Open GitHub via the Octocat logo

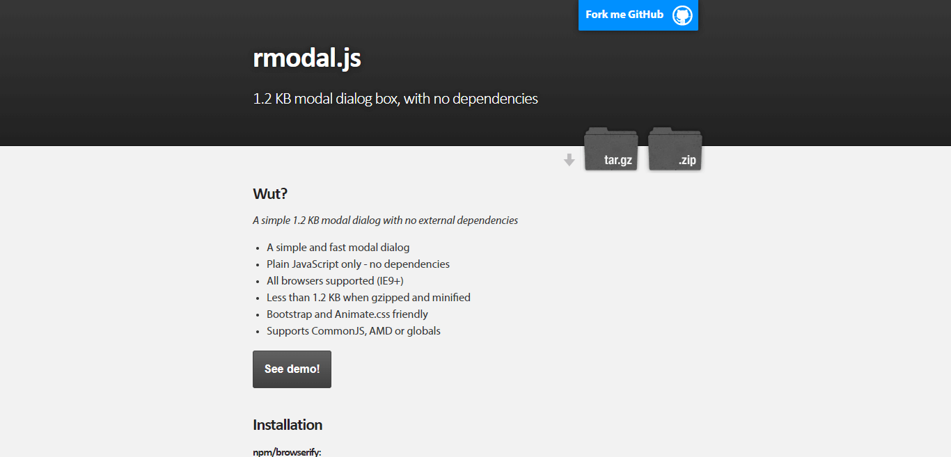(x=682, y=15)
